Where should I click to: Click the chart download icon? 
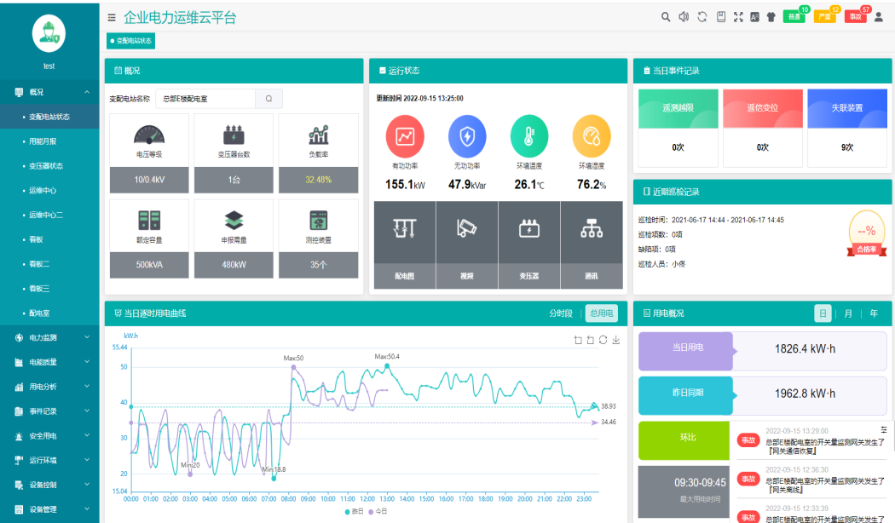pyautogui.click(x=615, y=340)
